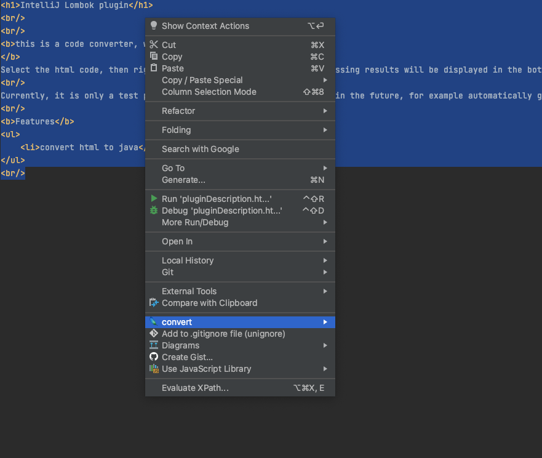
Task: Click the convert plugin feather icon
Action: tap(154, 322)
